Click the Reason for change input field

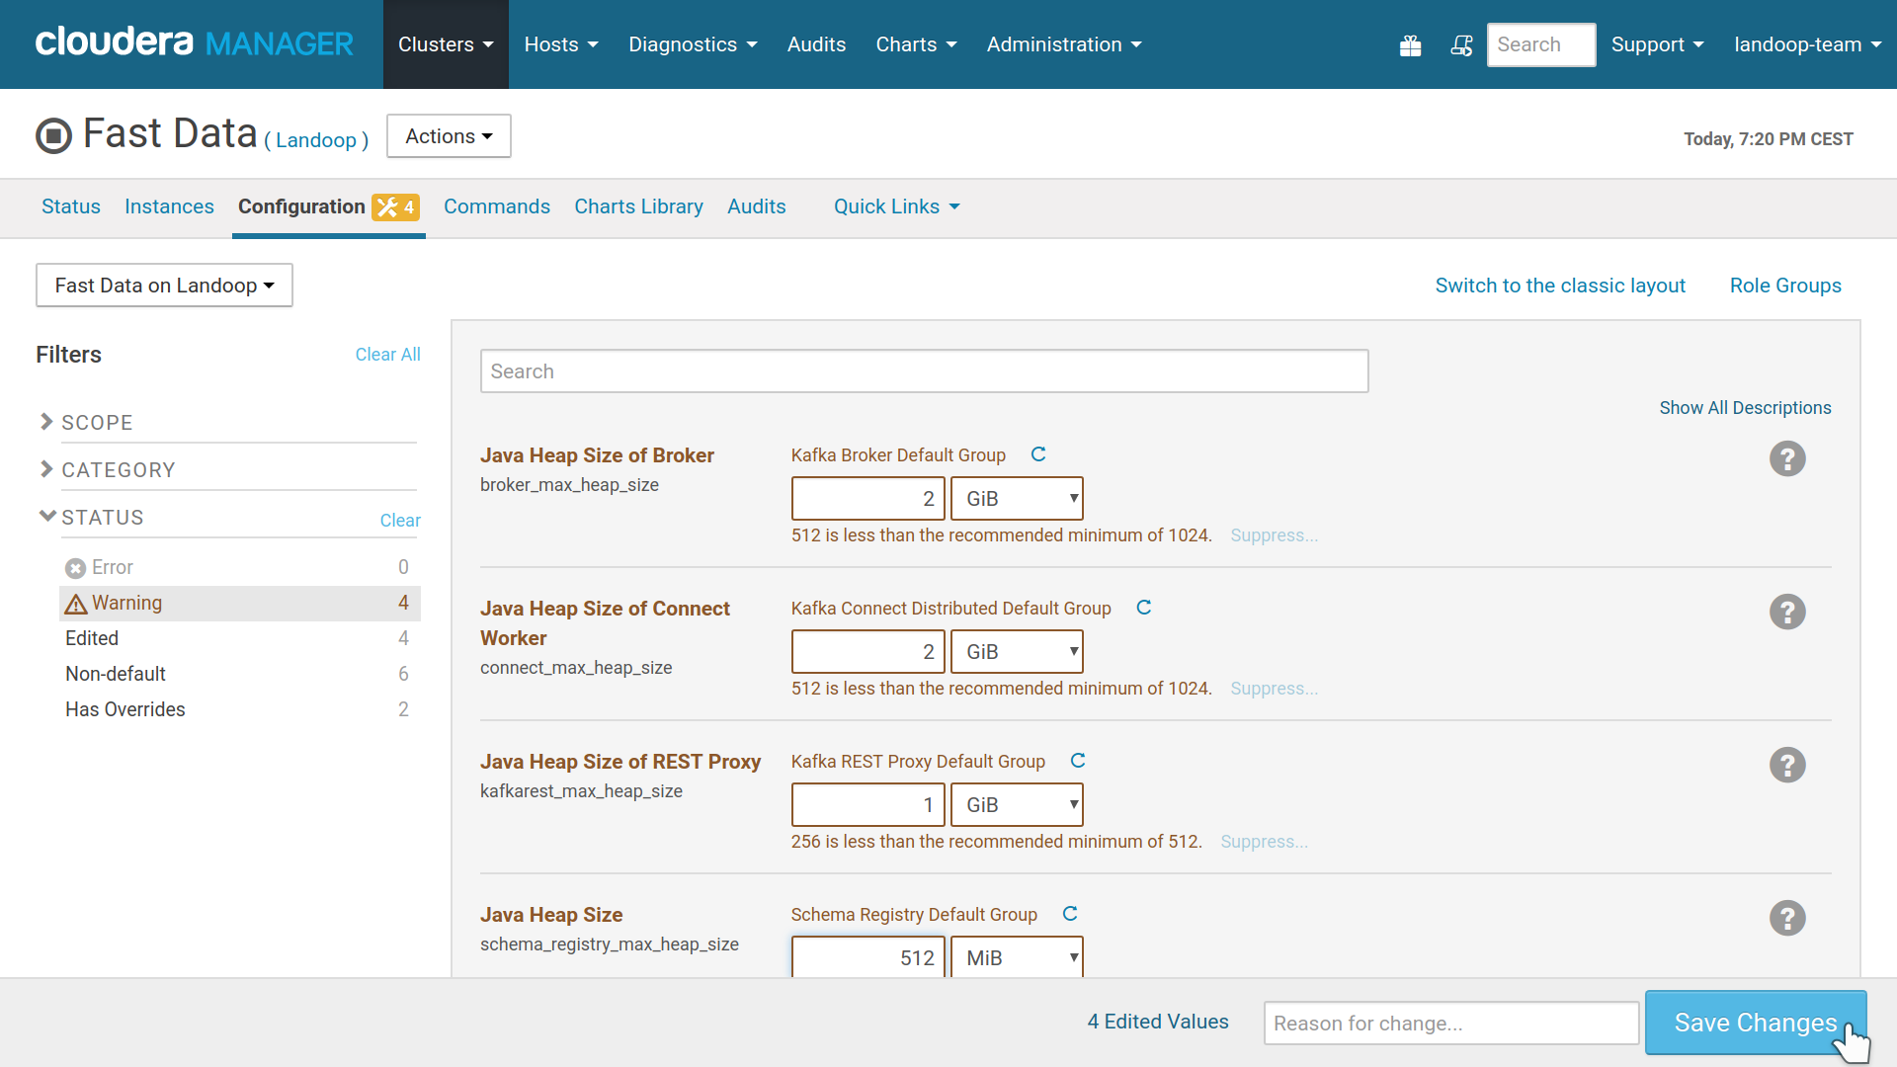pos(1451,1022)
